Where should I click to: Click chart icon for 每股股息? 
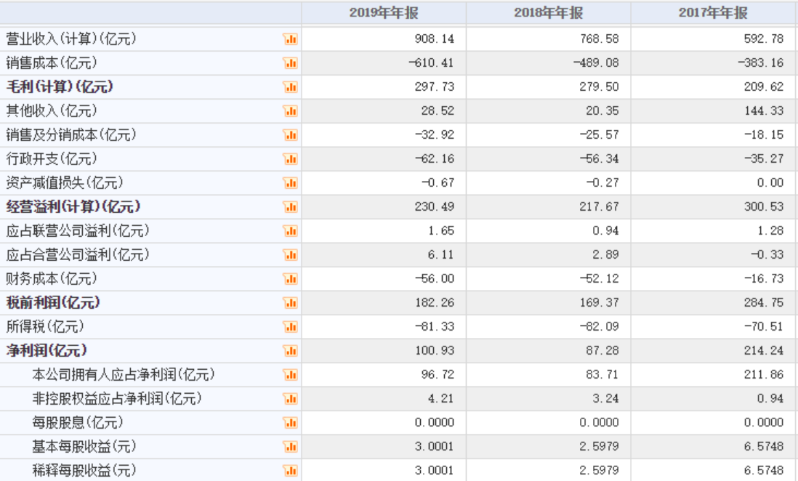pyautogui.click(x=291, y=423)
